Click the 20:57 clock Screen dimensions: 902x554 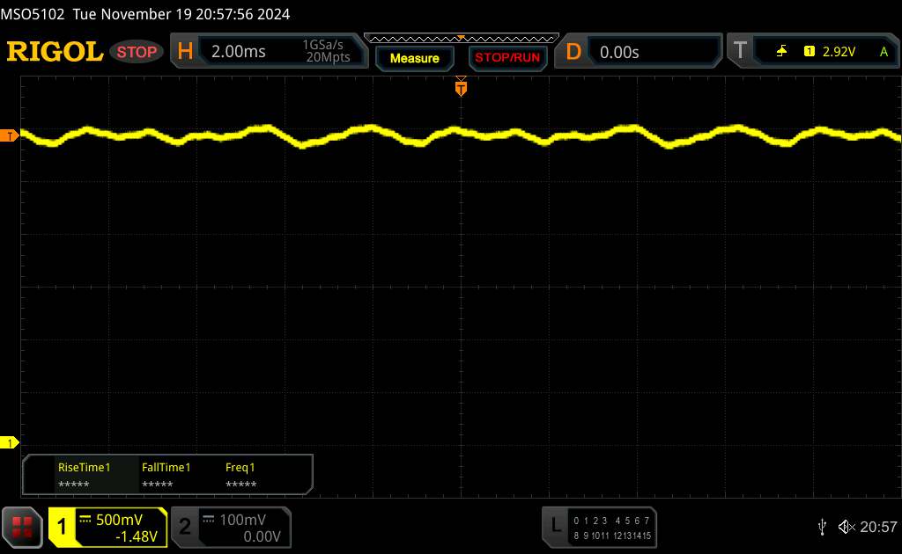878,527
